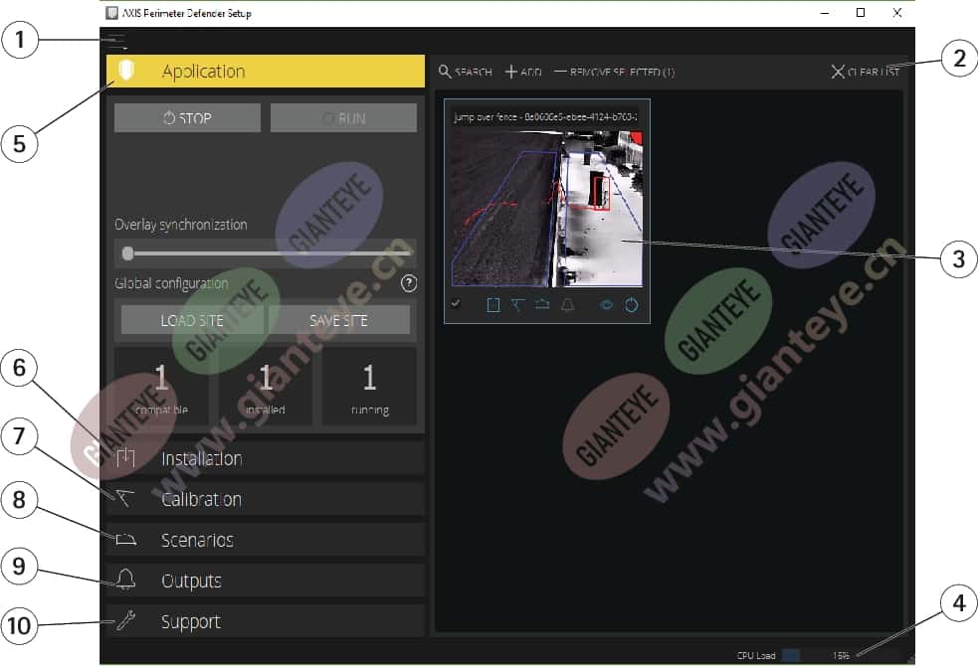
Task: Click ADD in the device toolbar
Action: click(x=522, y=72)
